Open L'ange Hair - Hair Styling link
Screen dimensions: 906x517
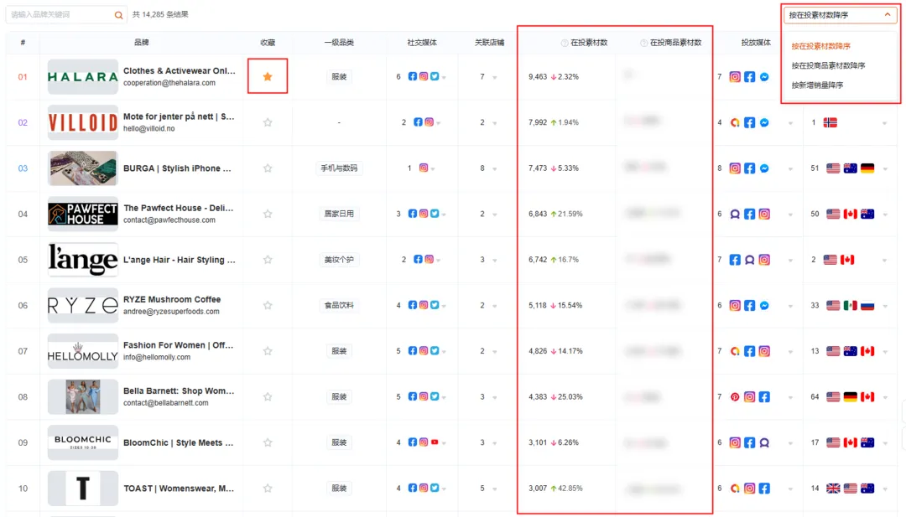180,260
